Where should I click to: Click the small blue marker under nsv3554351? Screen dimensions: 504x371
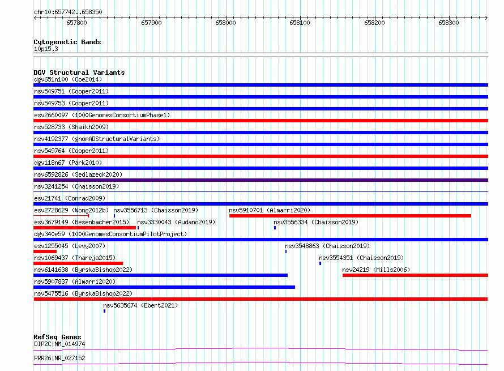point(320,263)
